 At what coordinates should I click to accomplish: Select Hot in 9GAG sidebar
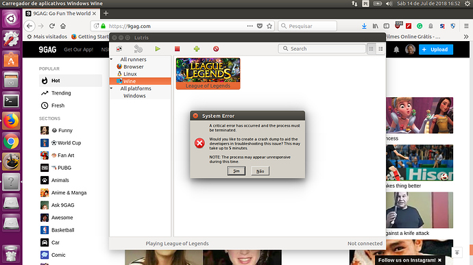point(71,81)
